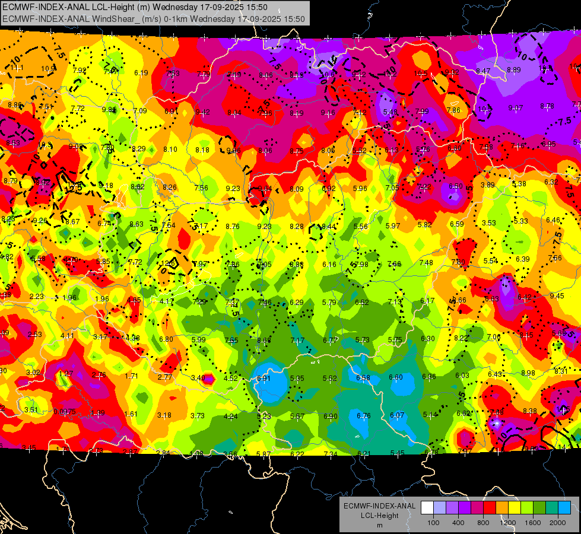Click the wind shear value 8.10
The image size is (581, 534).
click(x=170, y=150)
